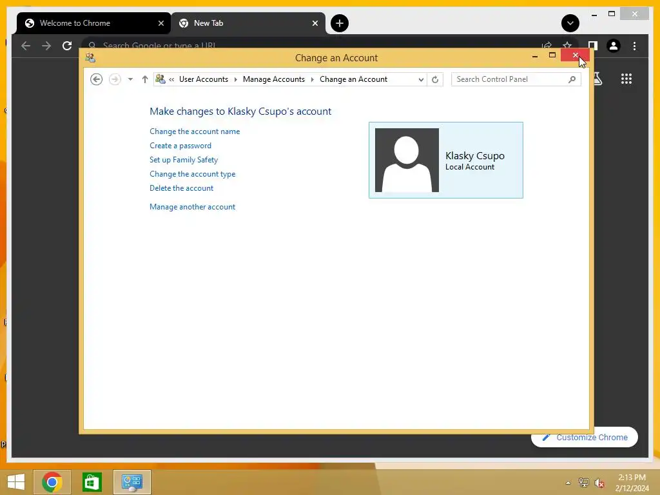660x495 pixels.
Task: Click the search magnifier icon in Control Panel
Action: 572,79
